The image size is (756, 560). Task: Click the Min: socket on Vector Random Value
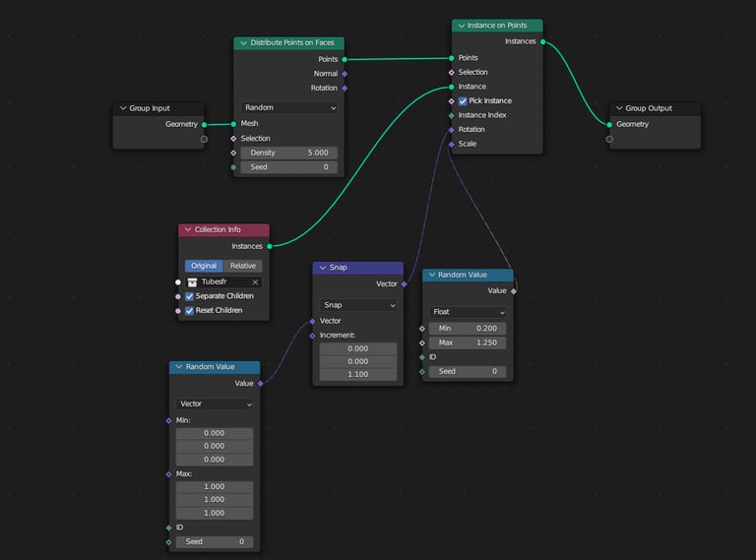[x=168, y=420]
